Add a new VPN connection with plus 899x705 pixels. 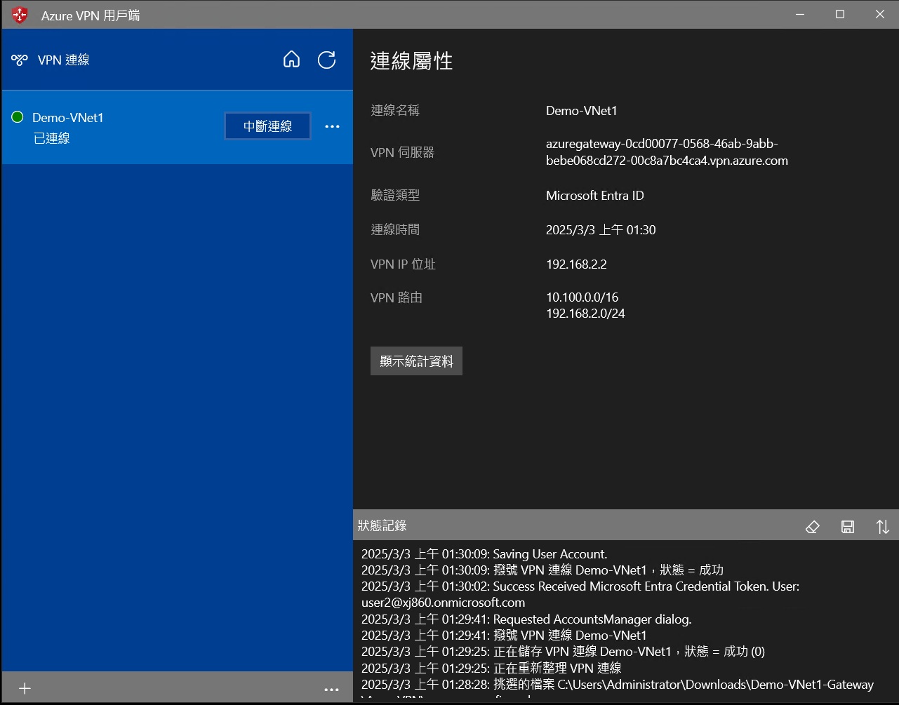[25, 688]
